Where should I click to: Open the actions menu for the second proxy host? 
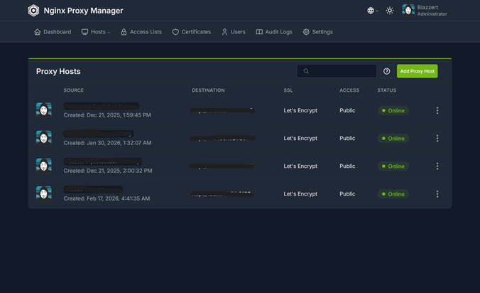pos(437,139)
